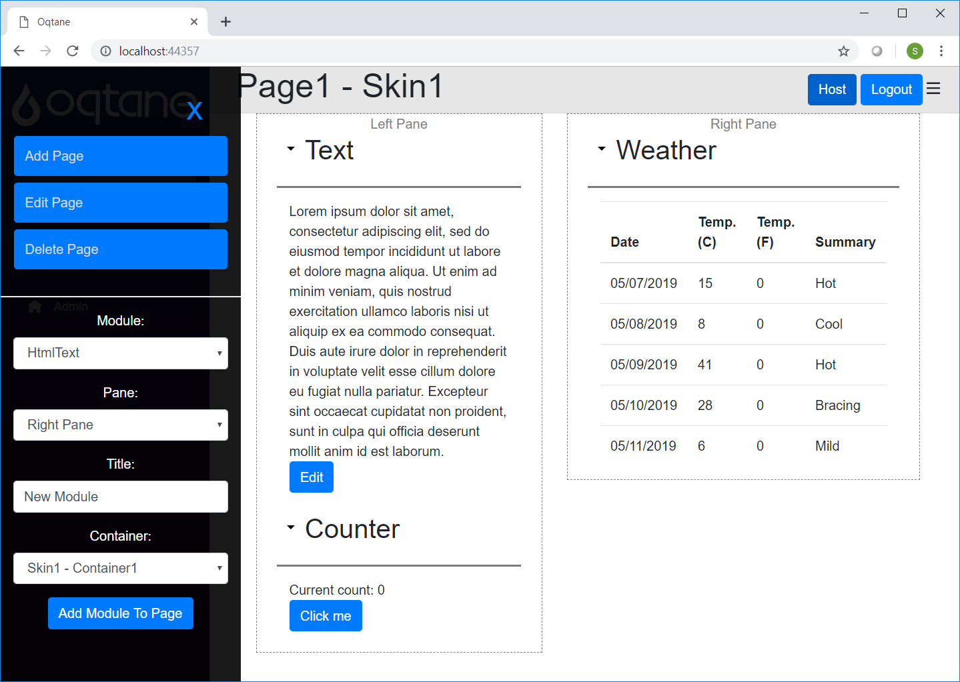Close the control panel with the X icon

[x=194, y=111]
